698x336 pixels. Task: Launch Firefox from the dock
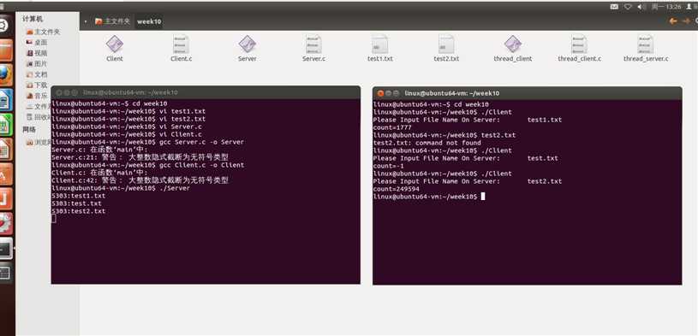click(x=5, y=74)
